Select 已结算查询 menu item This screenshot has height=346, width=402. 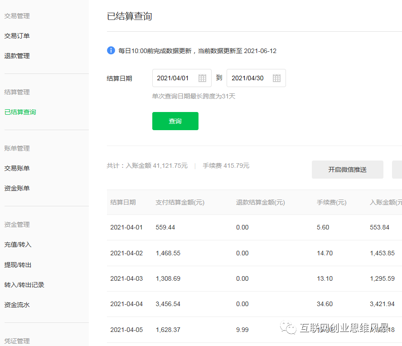point(20,112)
